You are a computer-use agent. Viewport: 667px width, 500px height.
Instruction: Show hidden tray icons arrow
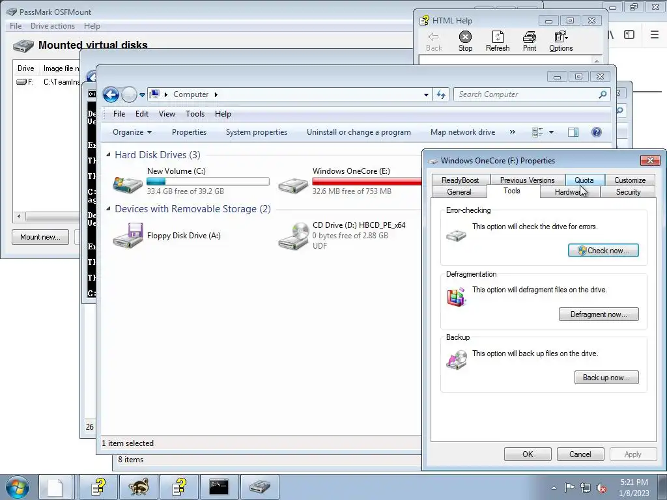(x=554, y=488)
